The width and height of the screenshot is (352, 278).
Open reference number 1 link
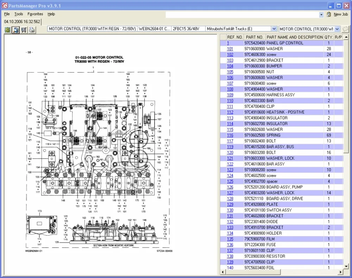point(228,43)
